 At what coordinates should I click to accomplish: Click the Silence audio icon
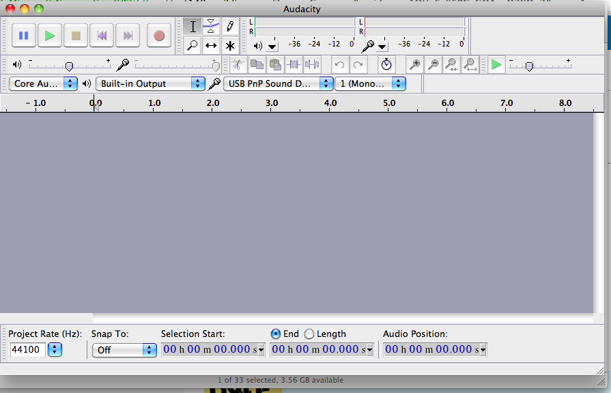coord(312,64)
